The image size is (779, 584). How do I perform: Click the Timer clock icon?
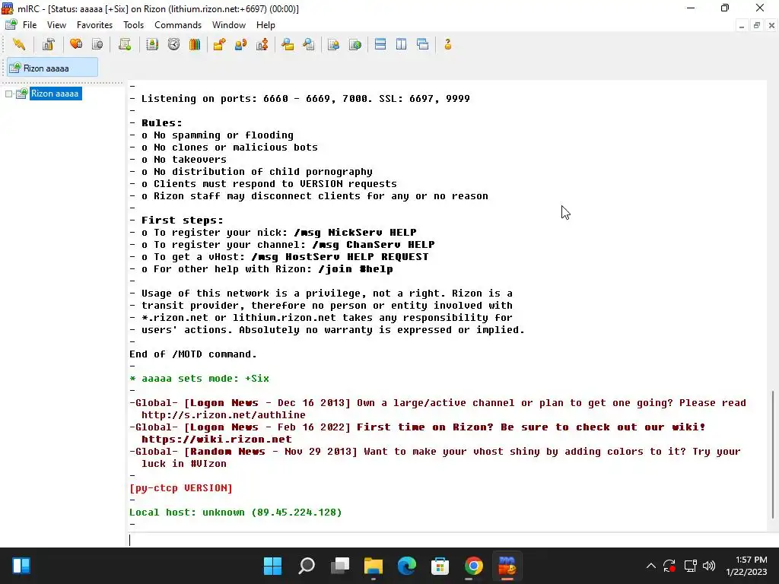(x=173, y=45)
